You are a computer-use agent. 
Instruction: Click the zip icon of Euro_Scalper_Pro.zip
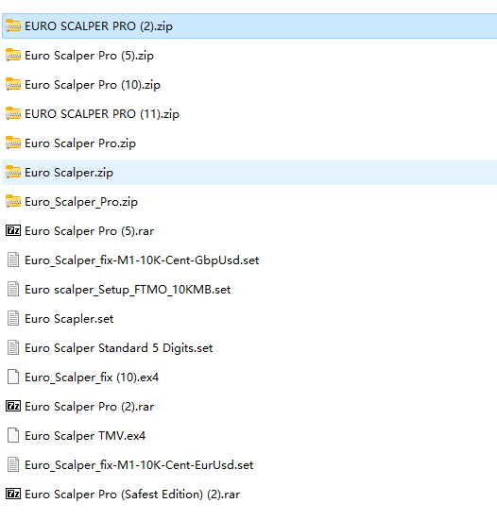click(x=13, y=201)
